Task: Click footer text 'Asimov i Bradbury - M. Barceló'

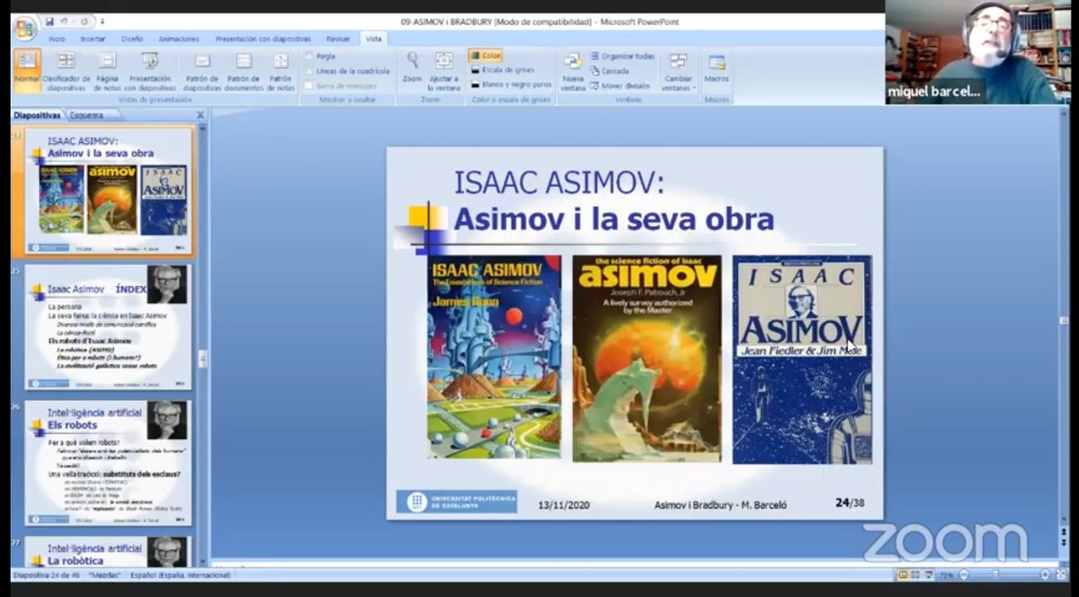Action: click(x=720, y=504)
